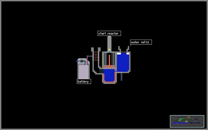Click the yellow stripe on reactor's left wall

pyautogui.click(x=103, y=59)
